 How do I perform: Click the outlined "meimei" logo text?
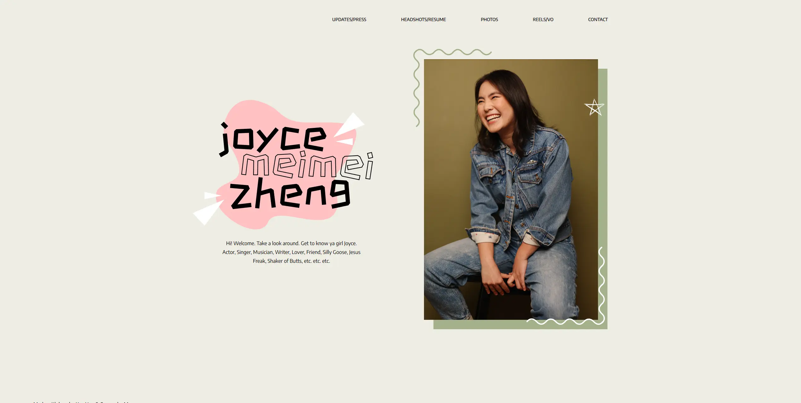307,165
